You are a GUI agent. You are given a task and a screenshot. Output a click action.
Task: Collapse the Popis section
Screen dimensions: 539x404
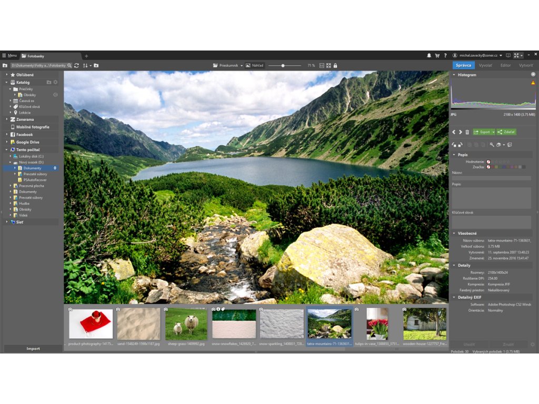click(454, 155)
